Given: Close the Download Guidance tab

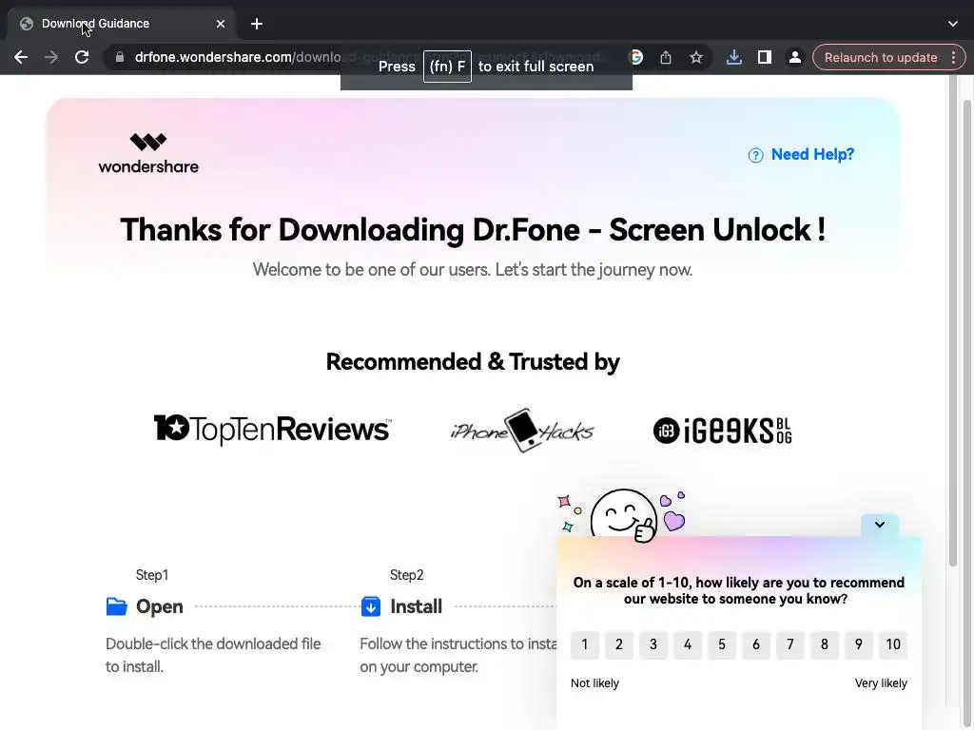Looking at the screenshot, I should click(x=221, y=24).
